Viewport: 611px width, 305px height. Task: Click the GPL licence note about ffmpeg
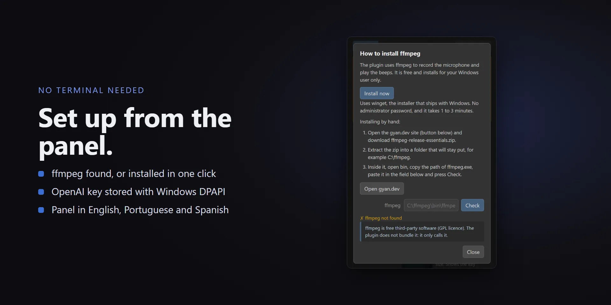422,232
